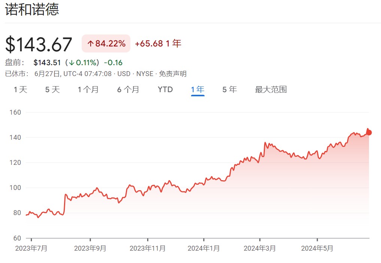Click the 2024年5月 x-axis label
Viewport: 381px width, 263px height.
[317, 248]
